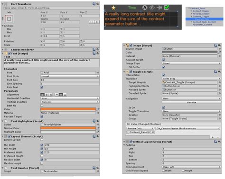225x179 pixels.
Task: Click the Target Graphic object picker circle
Action: pyautogui.click(x=220, y=82)
